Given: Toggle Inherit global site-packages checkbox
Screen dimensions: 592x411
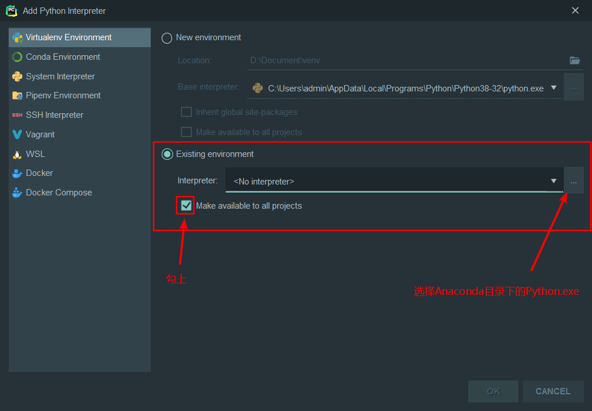Looking at the screenshot, I should [x=186, y=112].
